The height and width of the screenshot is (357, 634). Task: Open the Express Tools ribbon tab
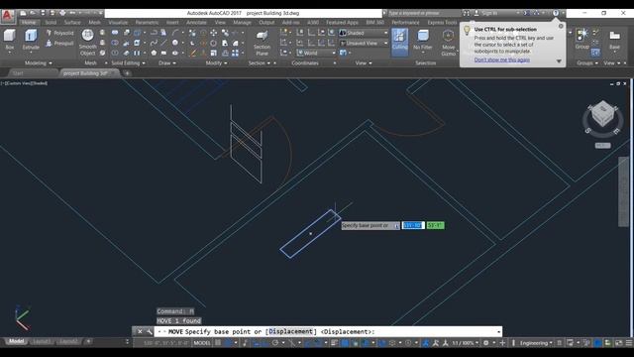pyautogui.click(x=443, y=22)
